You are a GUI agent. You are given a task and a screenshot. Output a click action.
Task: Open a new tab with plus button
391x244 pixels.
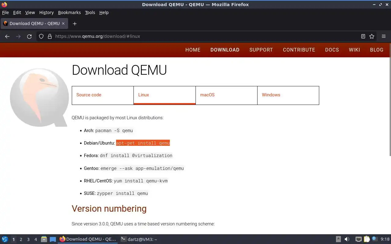(x=75, y=23)
